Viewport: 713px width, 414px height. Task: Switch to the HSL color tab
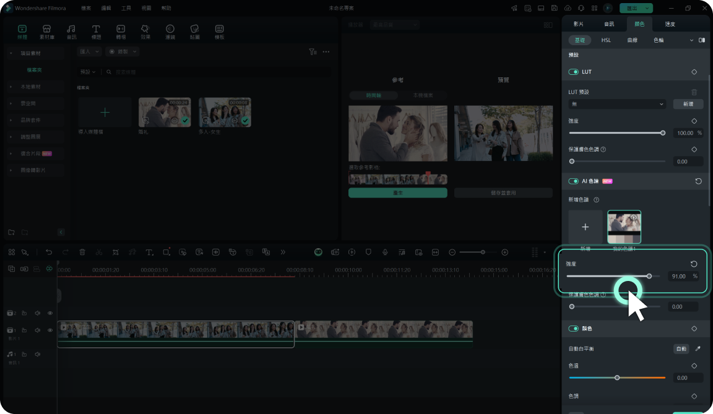tap(606, 40)
